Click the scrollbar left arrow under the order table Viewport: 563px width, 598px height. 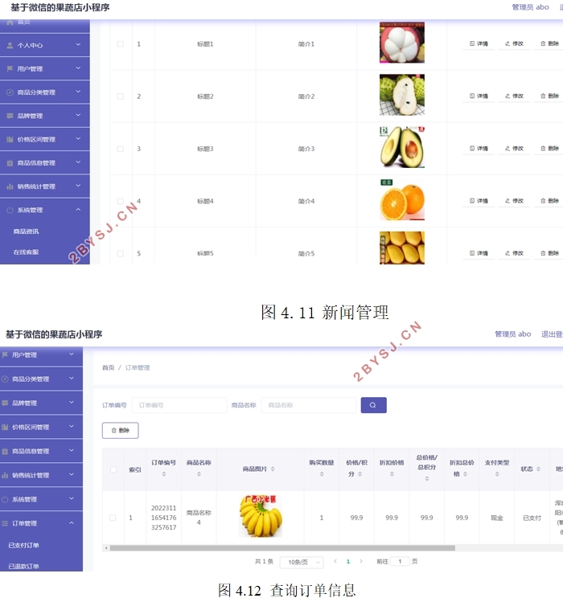pos(105,548)
